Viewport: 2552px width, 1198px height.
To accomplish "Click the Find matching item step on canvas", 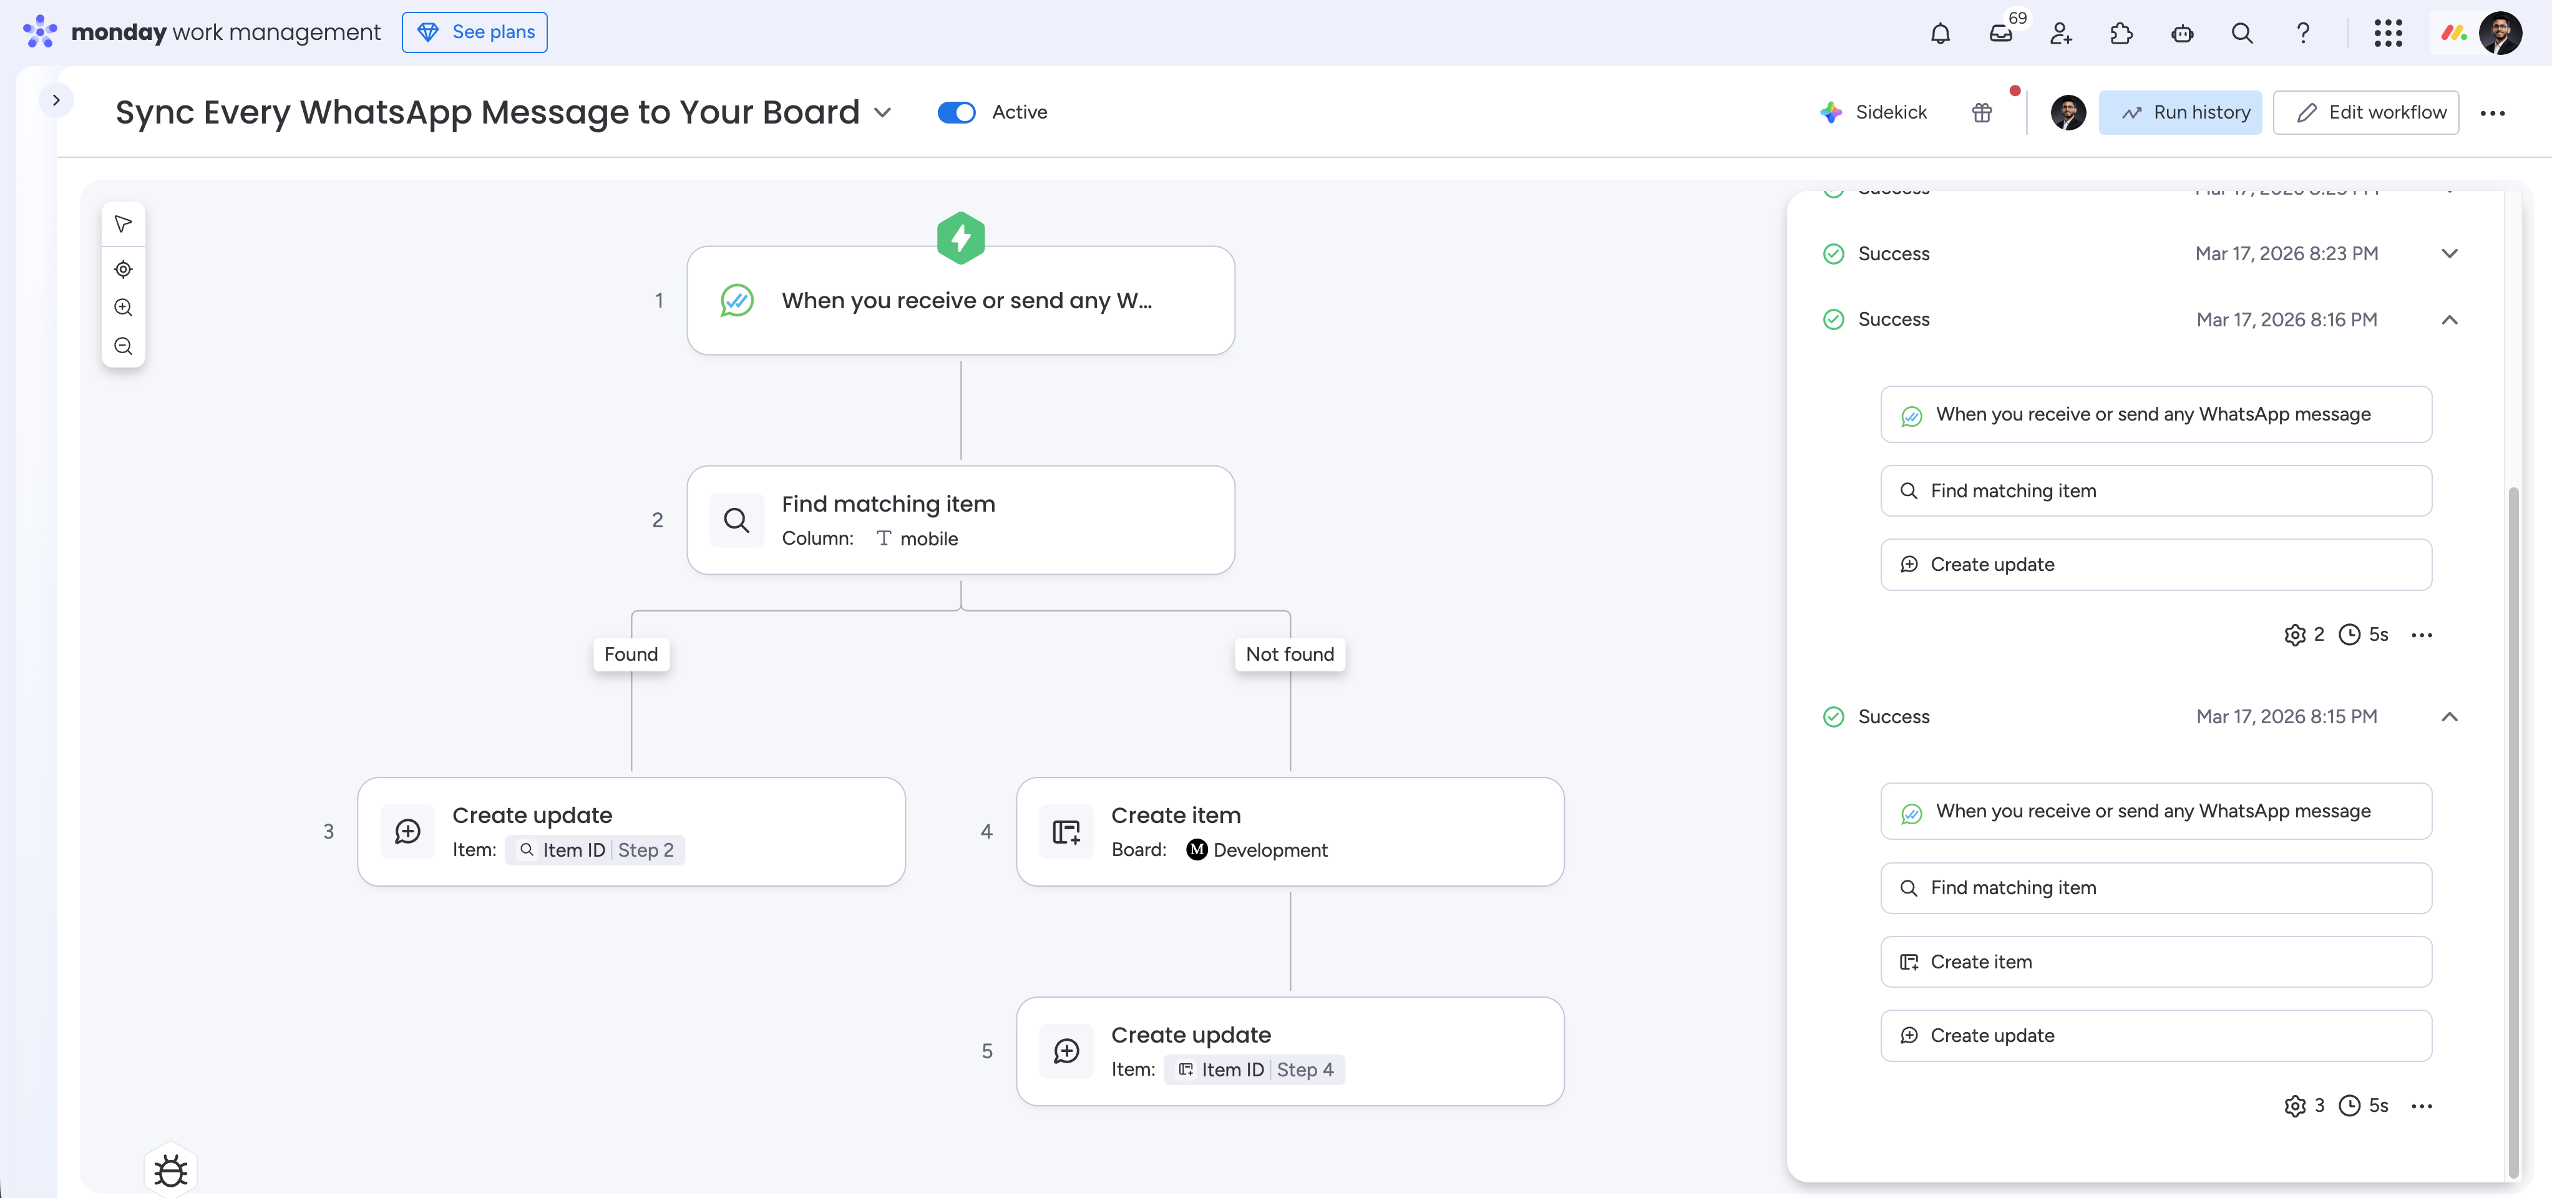I will 961,519.
